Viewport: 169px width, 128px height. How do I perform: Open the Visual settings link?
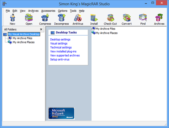coord(59,44)
